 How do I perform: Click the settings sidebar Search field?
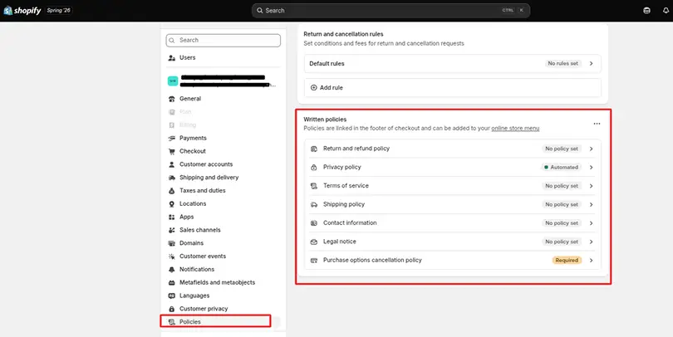[224, 41]
